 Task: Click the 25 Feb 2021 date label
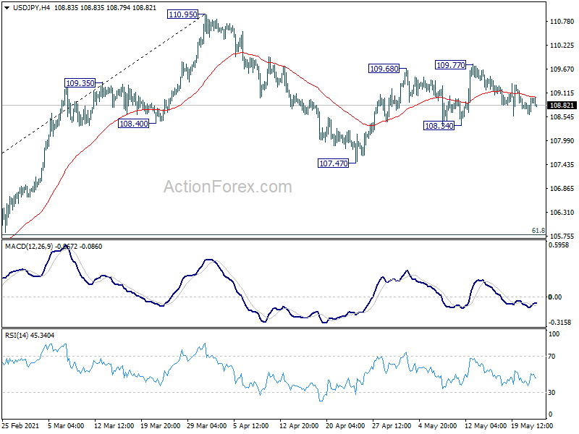pyautogui.click(x=20, y=426)
